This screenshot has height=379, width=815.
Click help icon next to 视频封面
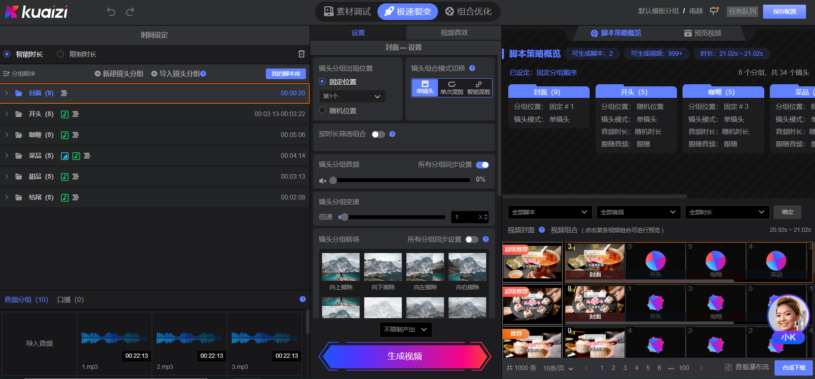tap(541, 230)
